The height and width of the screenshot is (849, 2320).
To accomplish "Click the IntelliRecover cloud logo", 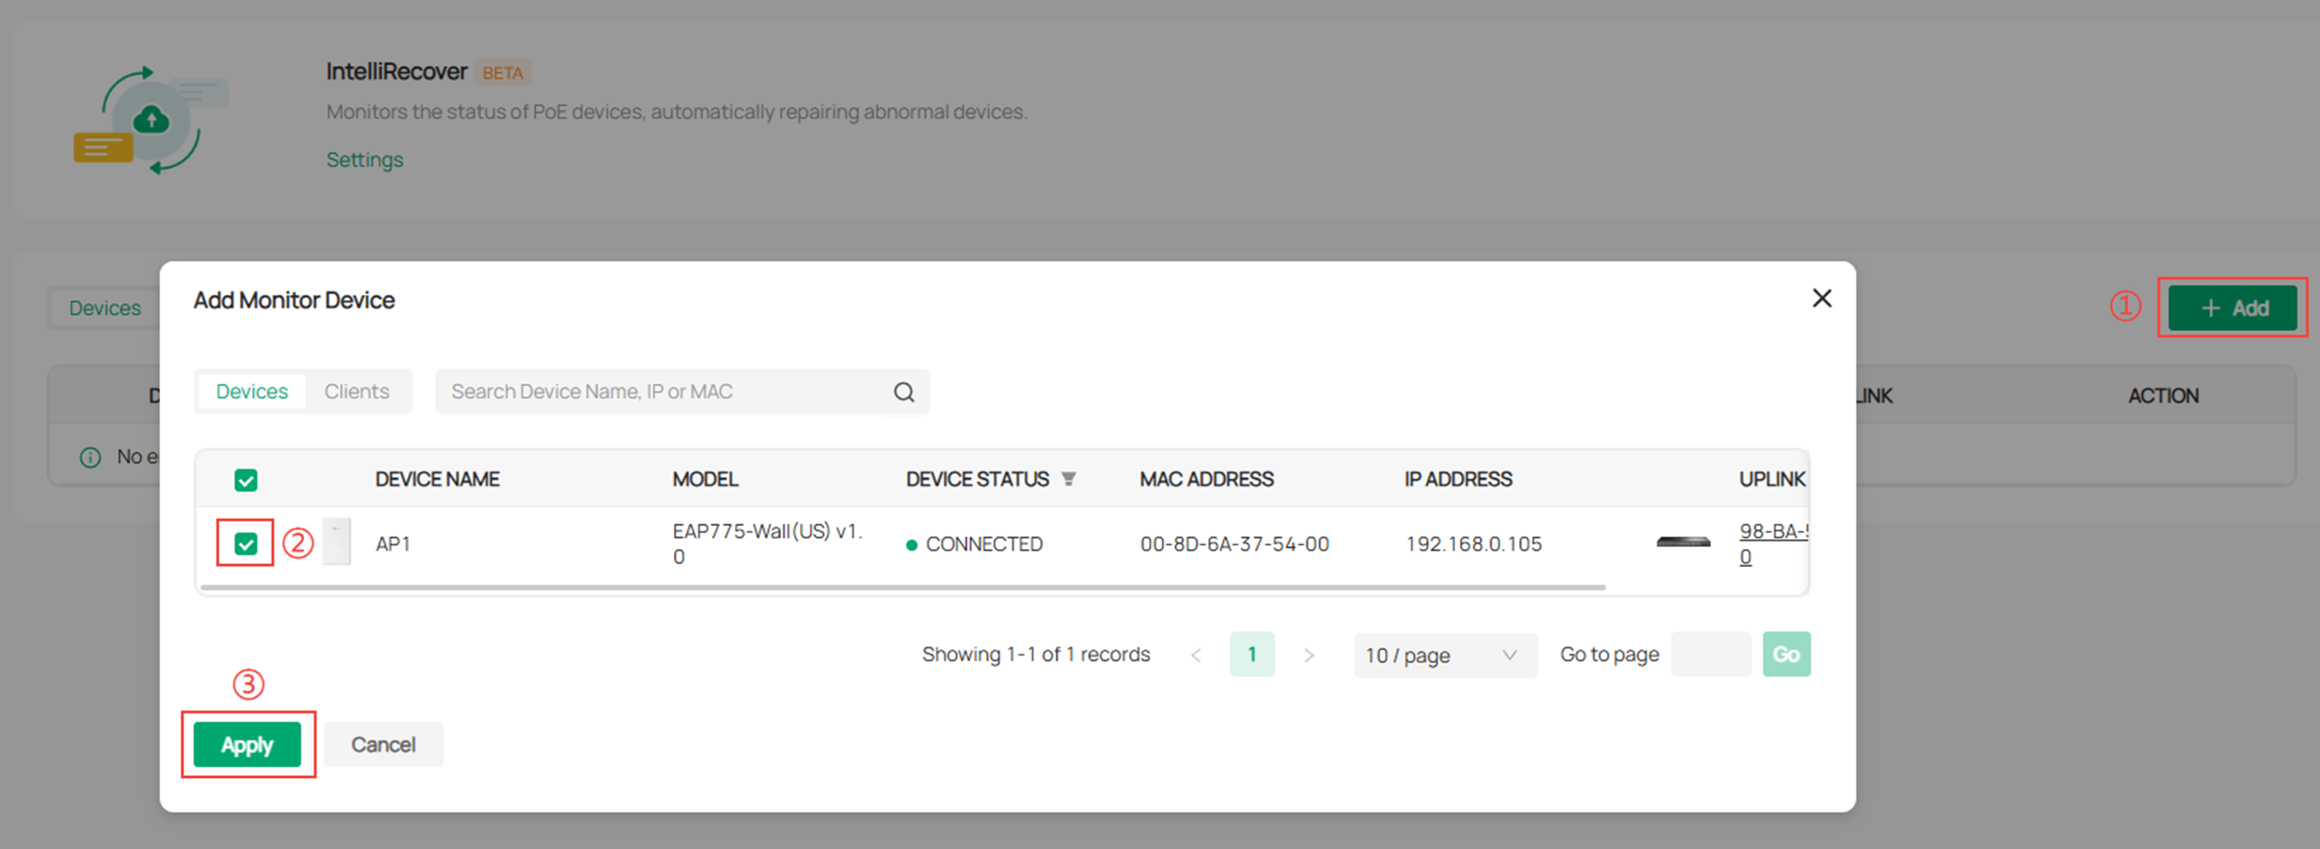I will pyautogui.click(x=150, y=120).
